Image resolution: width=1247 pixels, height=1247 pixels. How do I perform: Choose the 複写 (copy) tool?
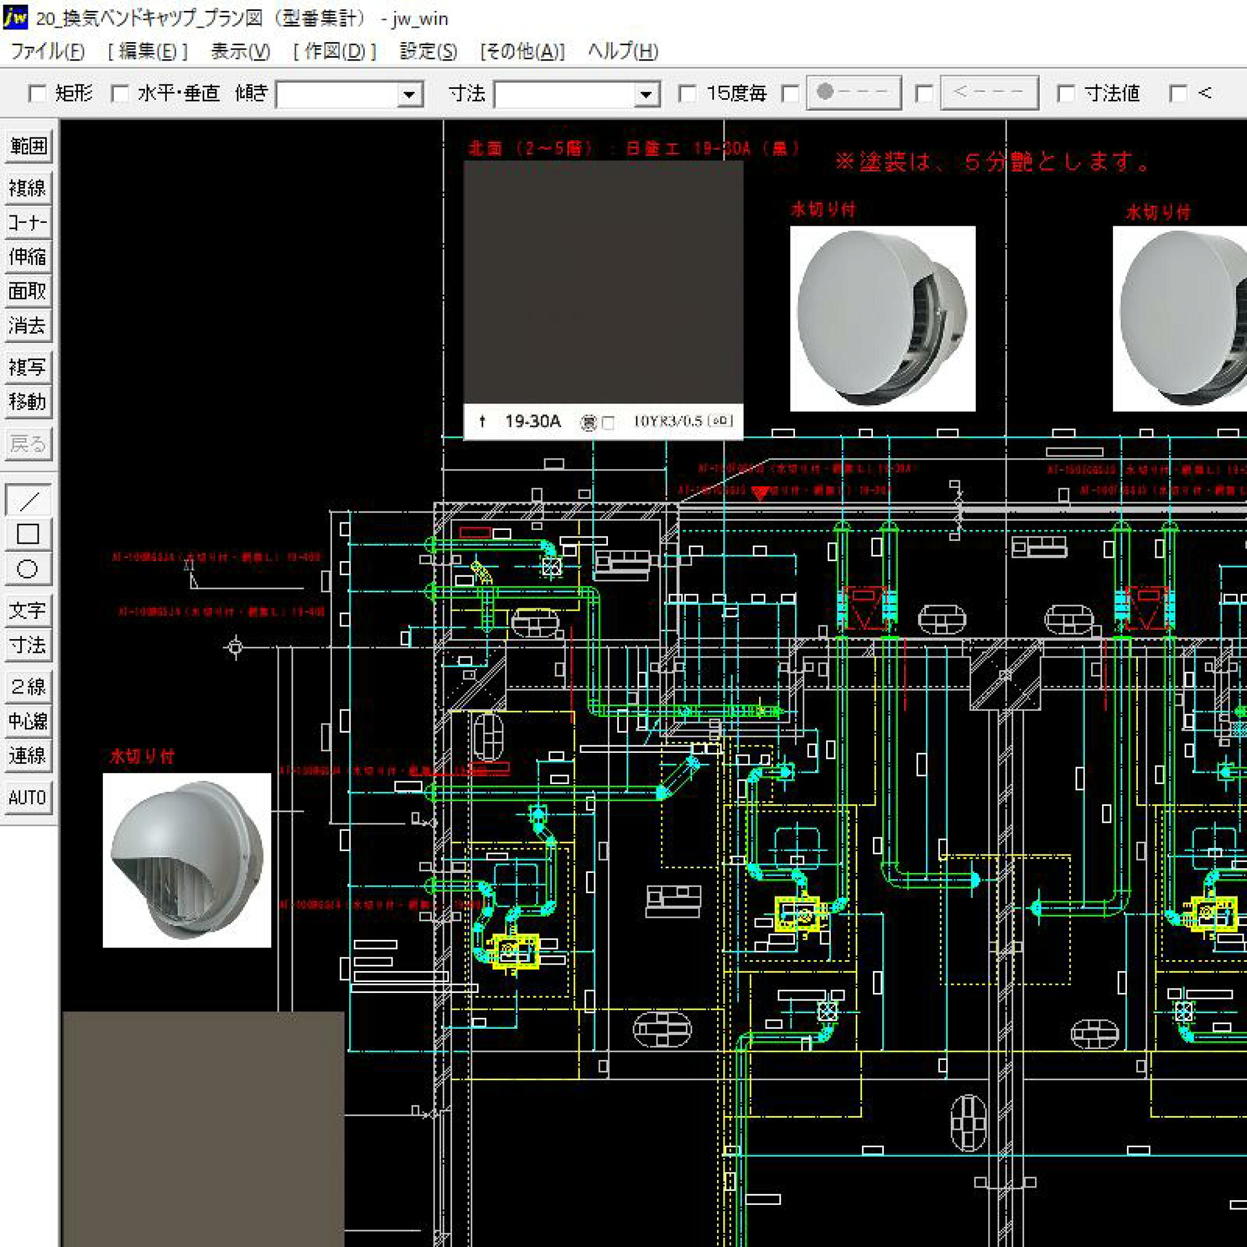coord(28,368)
